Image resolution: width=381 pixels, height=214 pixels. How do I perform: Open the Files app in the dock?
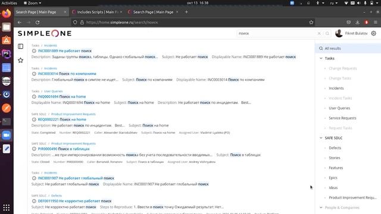[7, 27]
